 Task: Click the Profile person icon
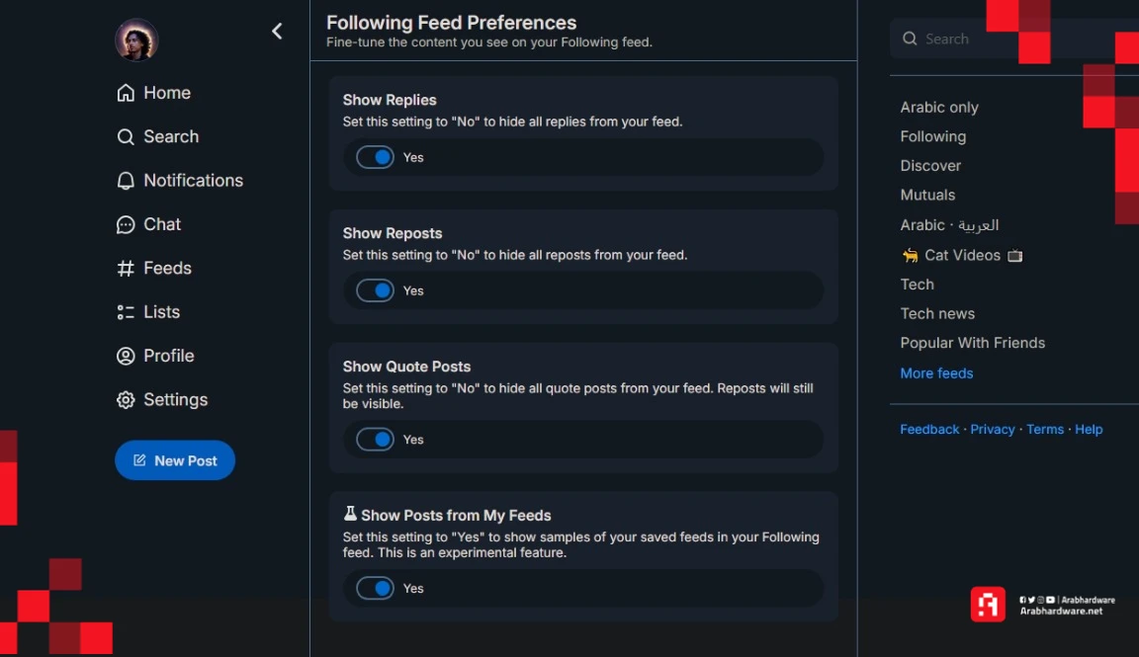pos(126,356)
